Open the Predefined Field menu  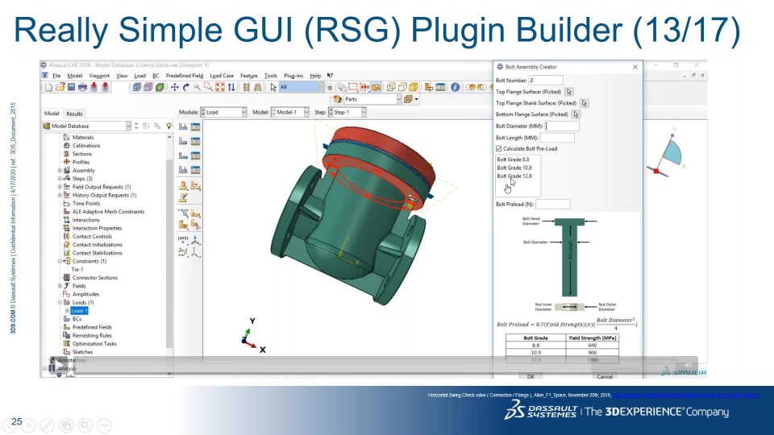coord(184,76)
